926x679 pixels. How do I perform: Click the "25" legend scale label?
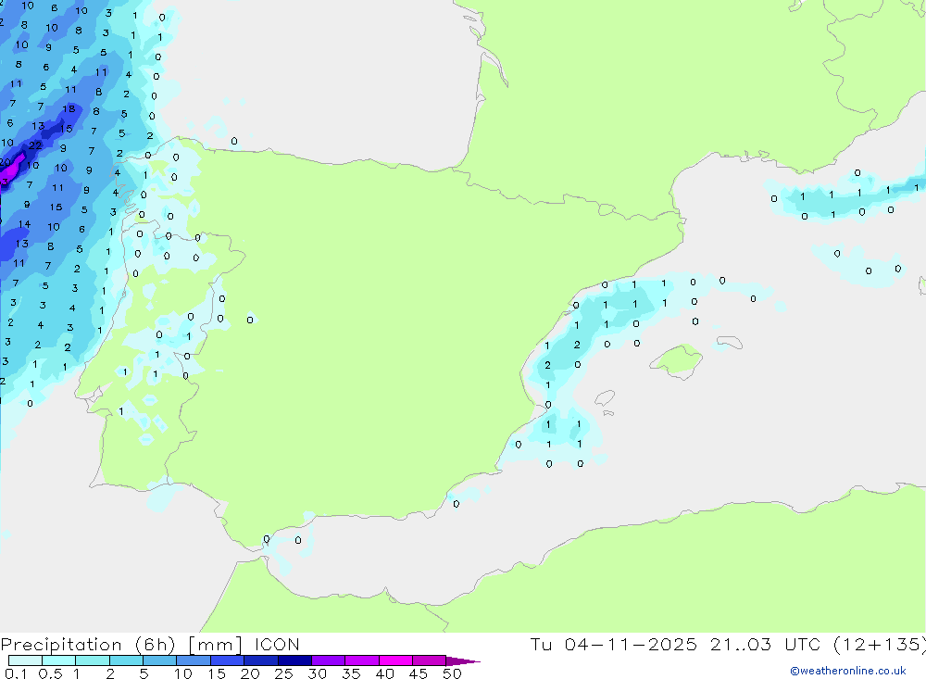(x=283, y=673)
